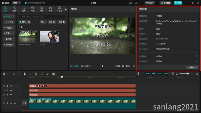Click the 比例 ratio icon in the player
Screen dimensions: 201x113
[x=128, y=66]
